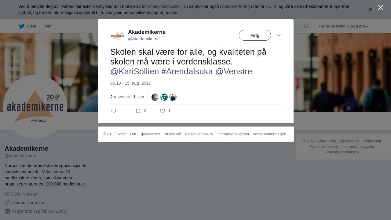Close the tweet overlay with large X
391x220 pixels.
pyautogui.click(x=381, y=7)
